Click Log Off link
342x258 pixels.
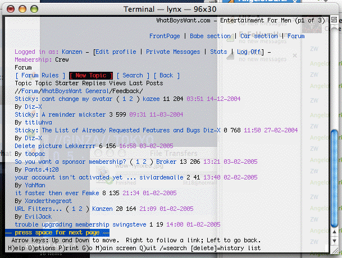pos(249,52)
